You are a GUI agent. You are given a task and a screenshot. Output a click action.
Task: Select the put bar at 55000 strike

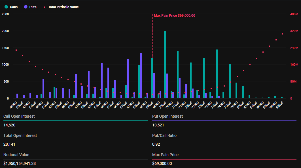(43, 89)
